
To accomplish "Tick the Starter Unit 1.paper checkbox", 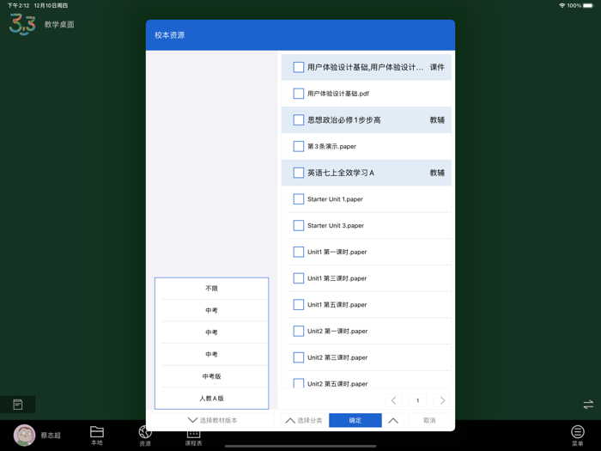I will point(299,199).
